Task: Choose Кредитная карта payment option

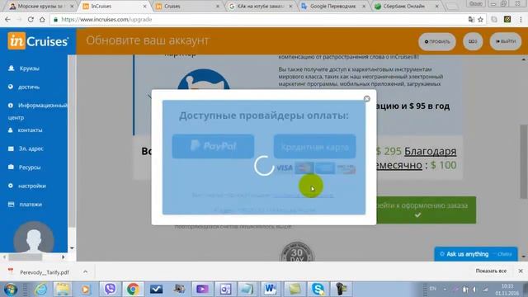Action: pos(314,146)
